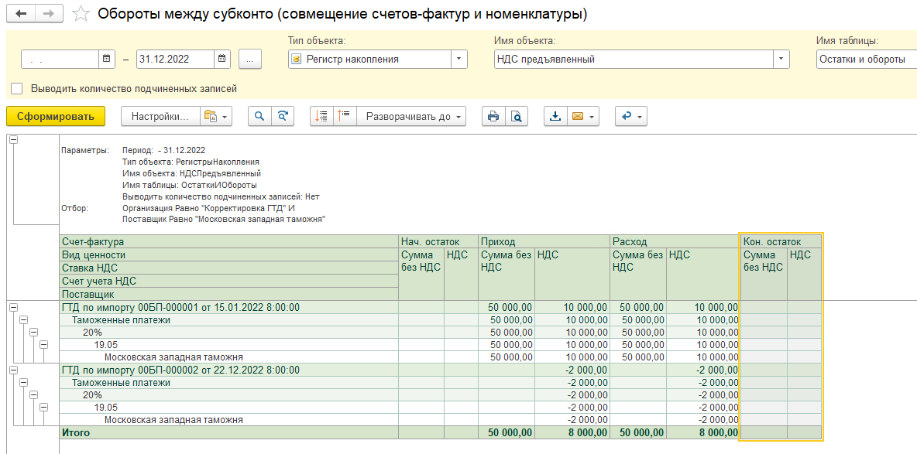The height and width of the screenshot is (454, 917).
Task: Click the Расход column header
Action: [675, 241]
